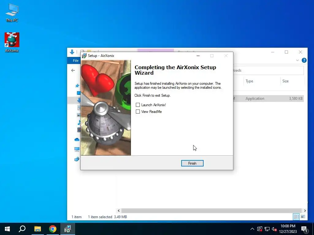This screenshot has width=314, height=235.
Task: Click the horizontal scrollbar track in Explorer
Action: [212, 211]
